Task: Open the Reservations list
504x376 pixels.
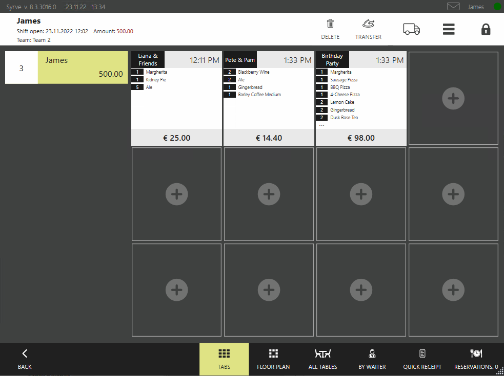Action: 476,359
